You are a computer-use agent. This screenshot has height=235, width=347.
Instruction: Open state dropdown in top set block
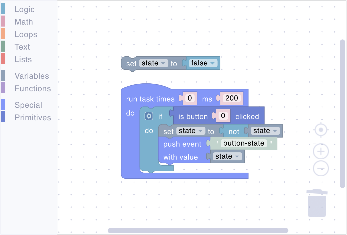coord(154,63)
